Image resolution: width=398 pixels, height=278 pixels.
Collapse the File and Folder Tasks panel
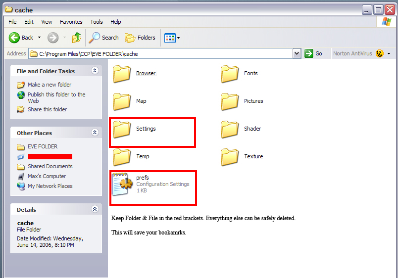[x=95, y=71]
